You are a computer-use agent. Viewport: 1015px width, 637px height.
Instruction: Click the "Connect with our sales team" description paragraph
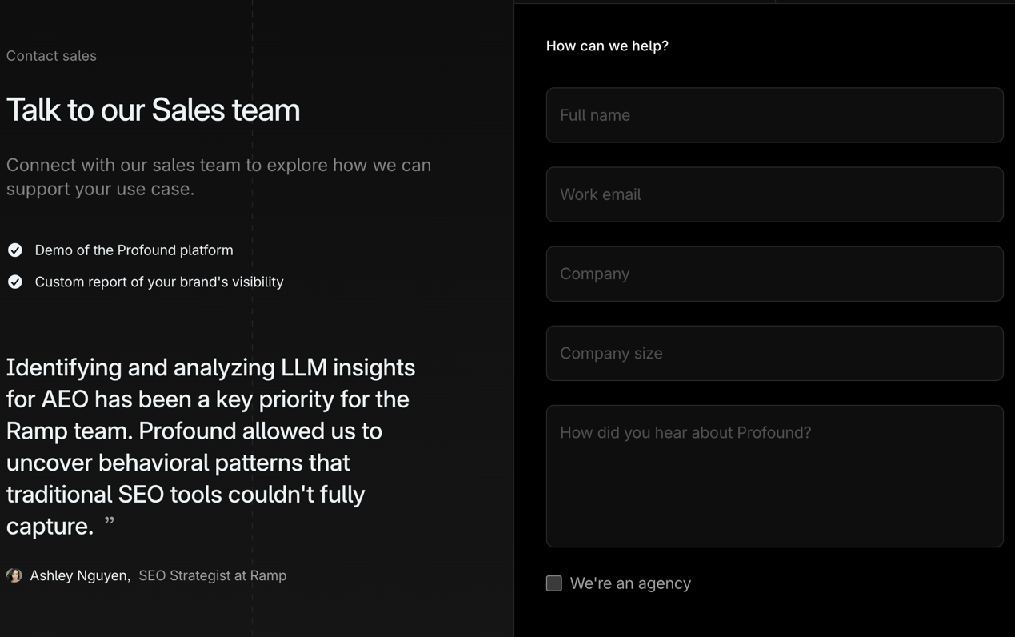(218, 177)
